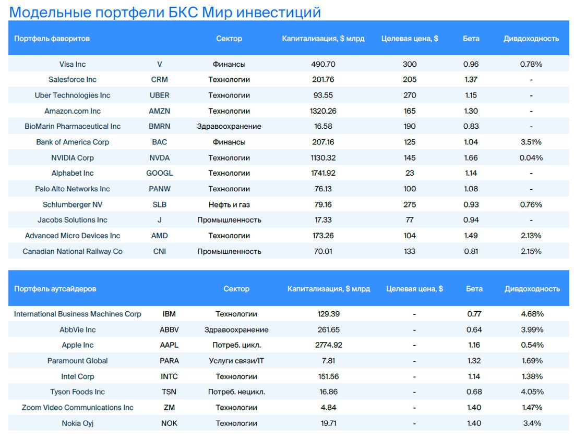Click dividend yield 2.15%
The image size is (574, 440).
click(531, 251)
